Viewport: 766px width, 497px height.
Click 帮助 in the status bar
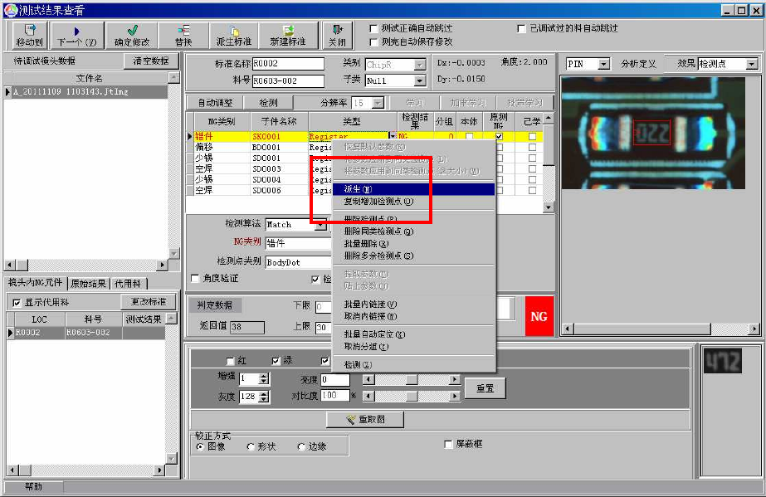pos(34,487)
